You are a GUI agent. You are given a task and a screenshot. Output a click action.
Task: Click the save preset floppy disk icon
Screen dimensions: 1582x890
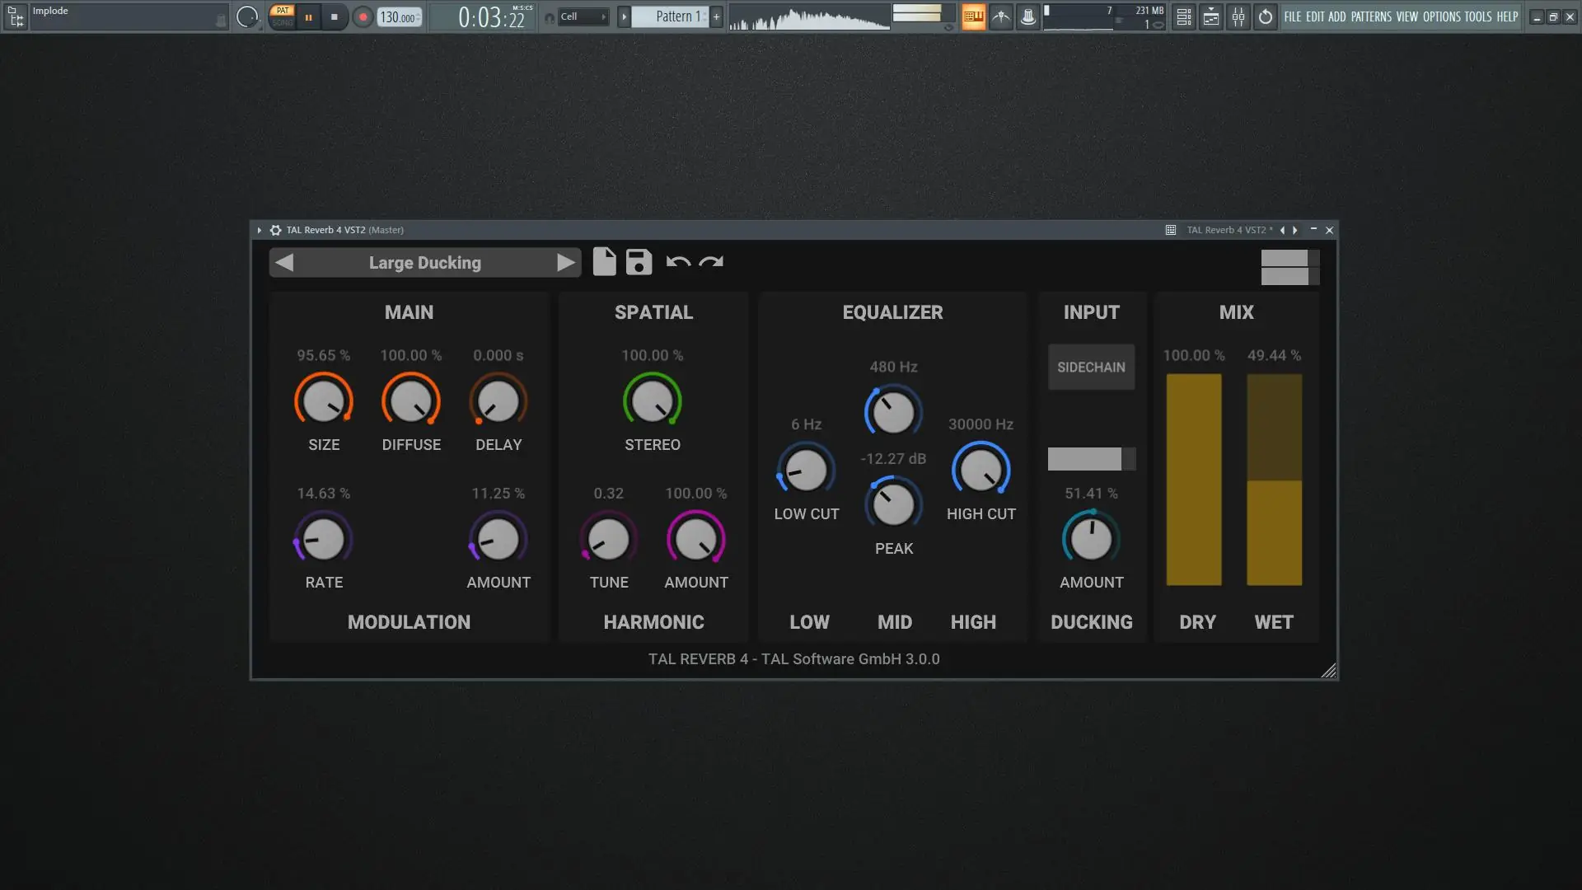click(x=639, y=262)
